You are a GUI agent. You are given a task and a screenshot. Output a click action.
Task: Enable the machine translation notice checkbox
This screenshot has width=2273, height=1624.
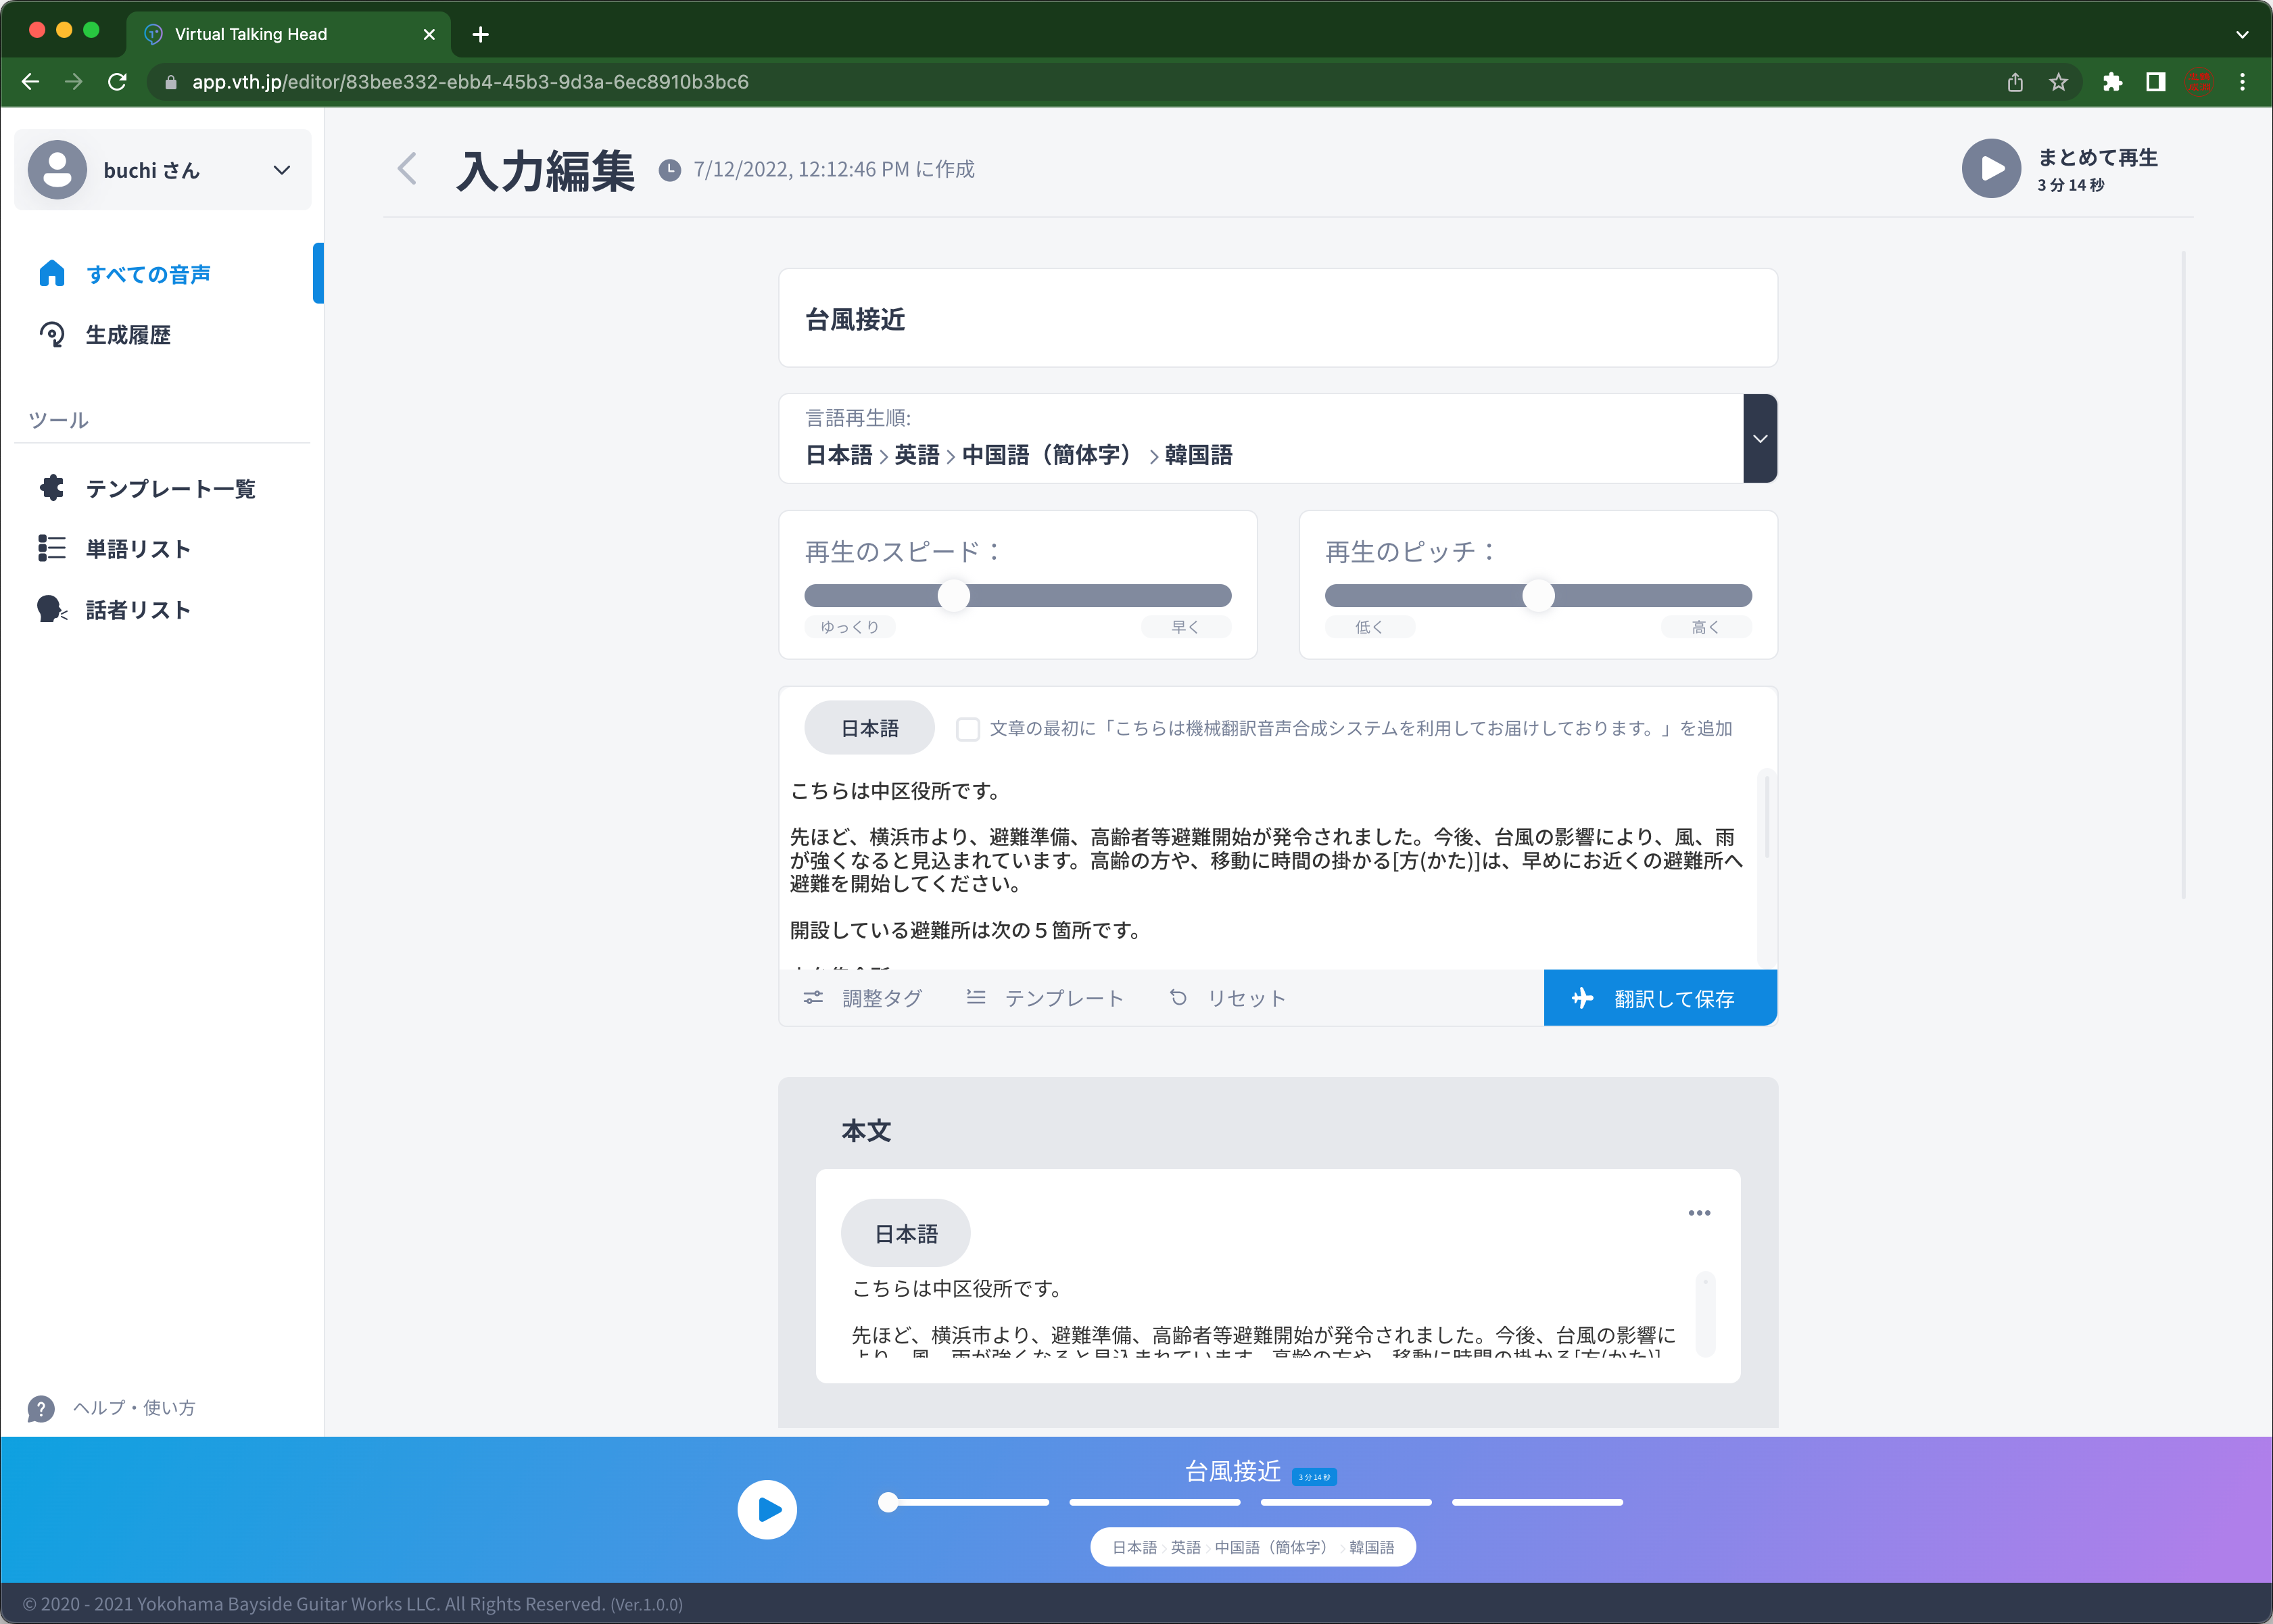pyautogui.click(x=967, y=729)
